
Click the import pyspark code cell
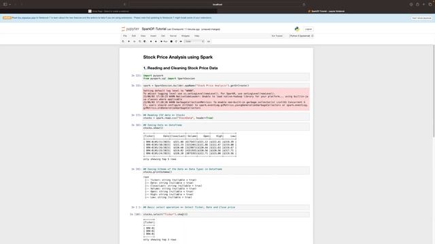point(226,77)
